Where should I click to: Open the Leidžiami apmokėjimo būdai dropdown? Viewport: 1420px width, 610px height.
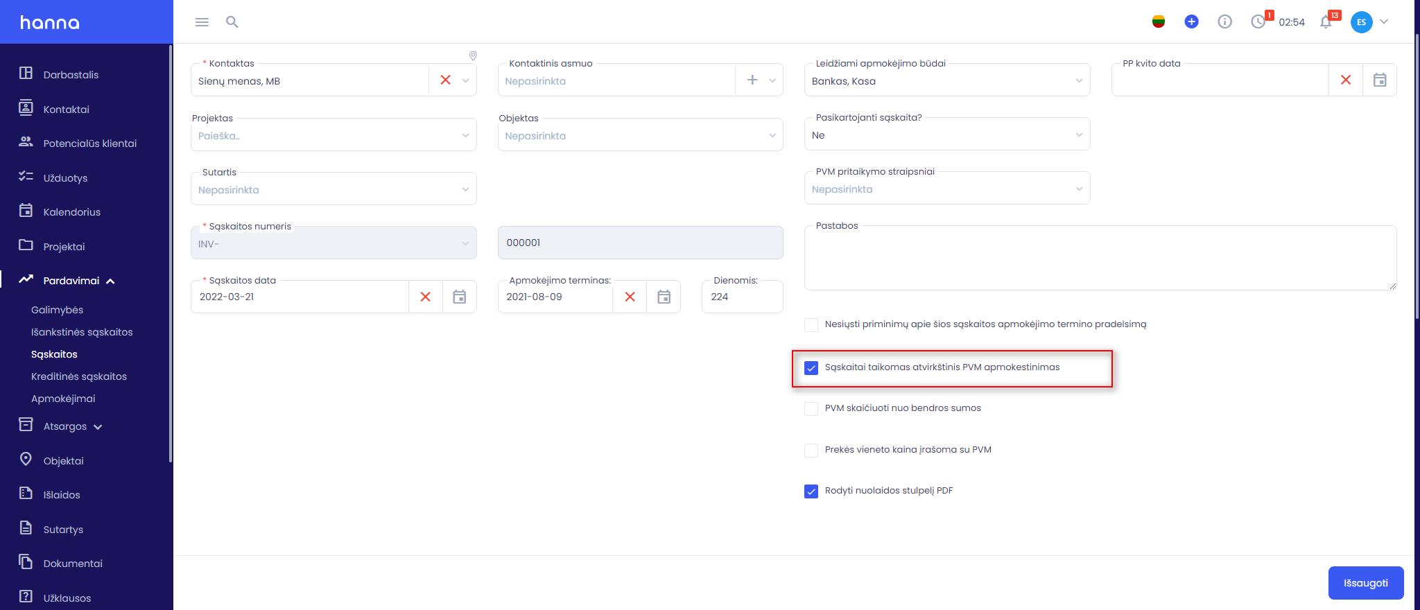tap(947, 80)
